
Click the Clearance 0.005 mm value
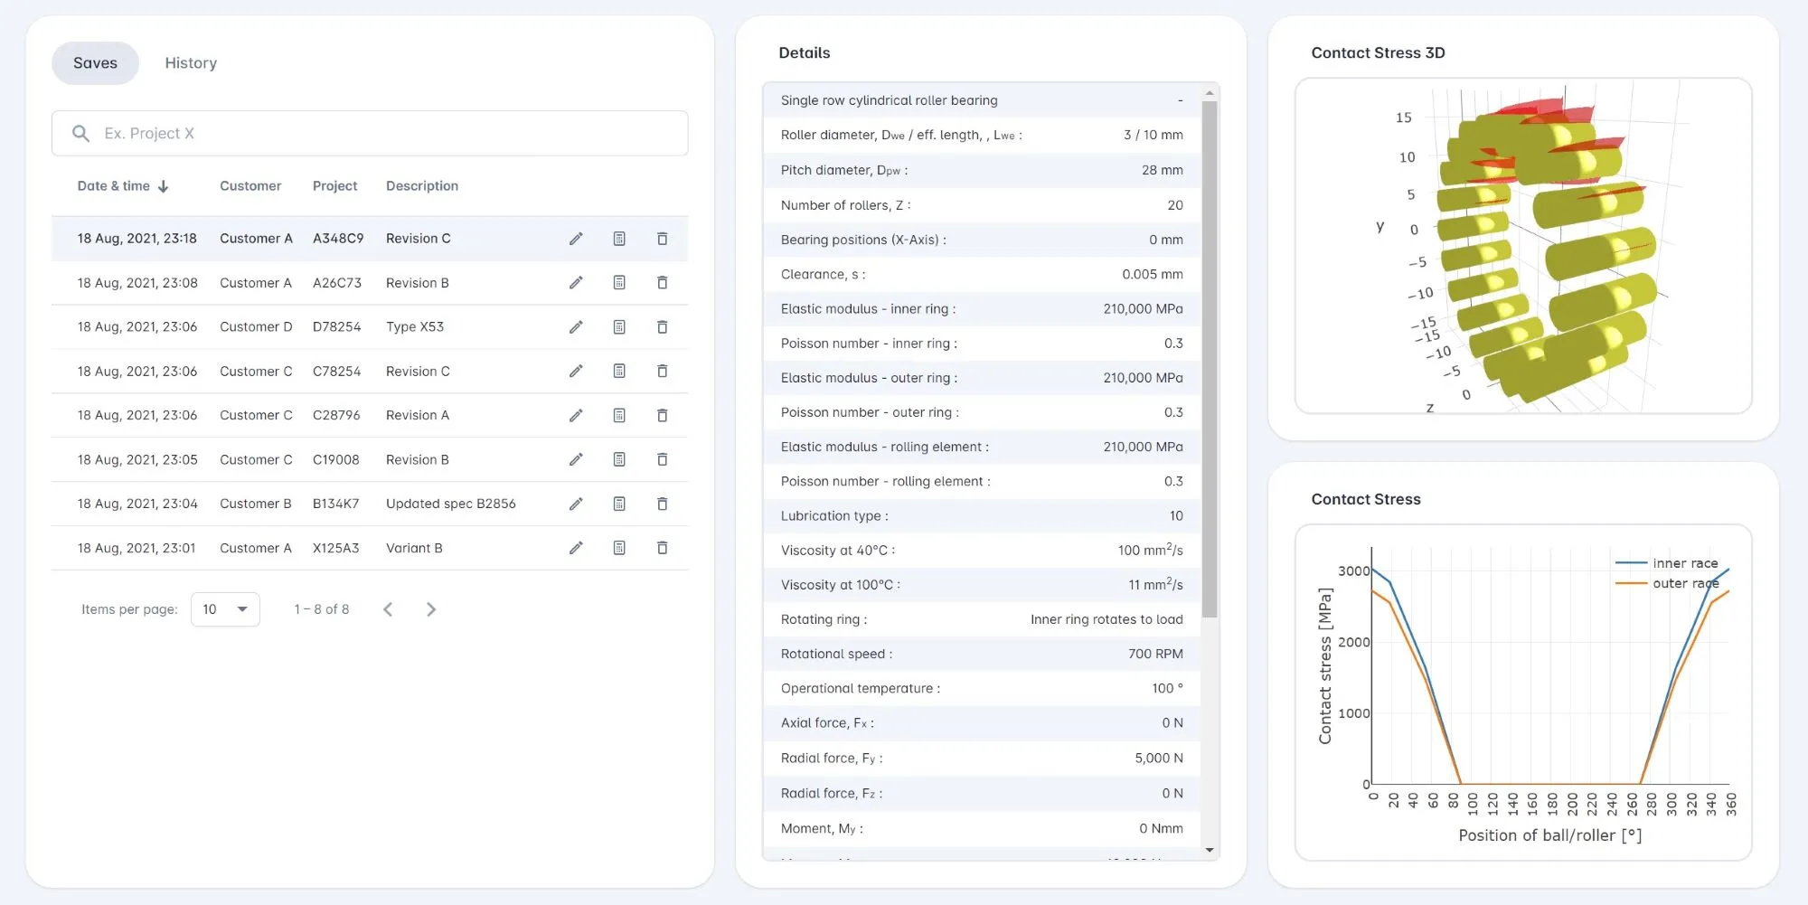pos(1153,274)
